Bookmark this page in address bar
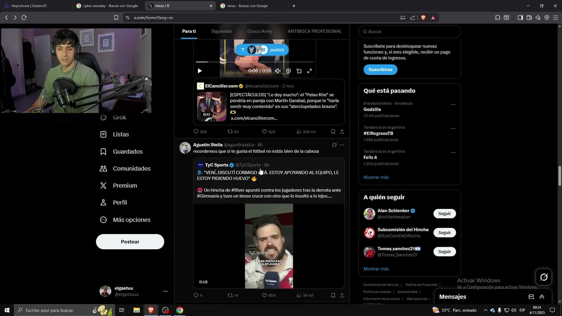562x316 pixels. click(x=116, y=18)
